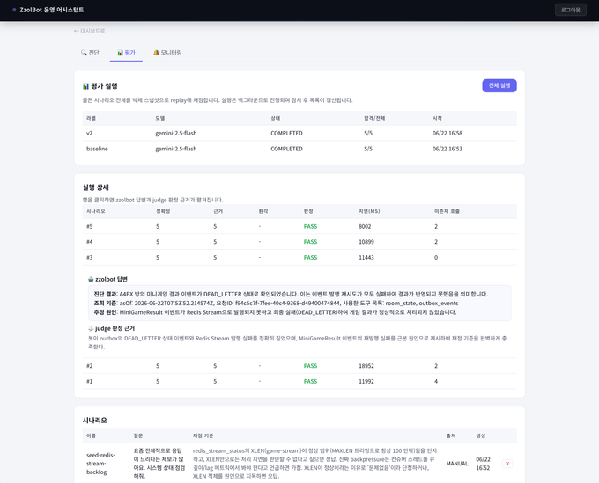Click the 조회 기준 line with asOf timestamp
This screenshot has width=599, height=483.
276,304
